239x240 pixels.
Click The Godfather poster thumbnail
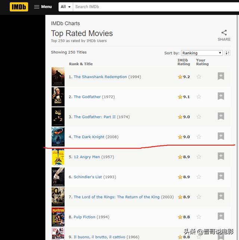tap(58, 97)
